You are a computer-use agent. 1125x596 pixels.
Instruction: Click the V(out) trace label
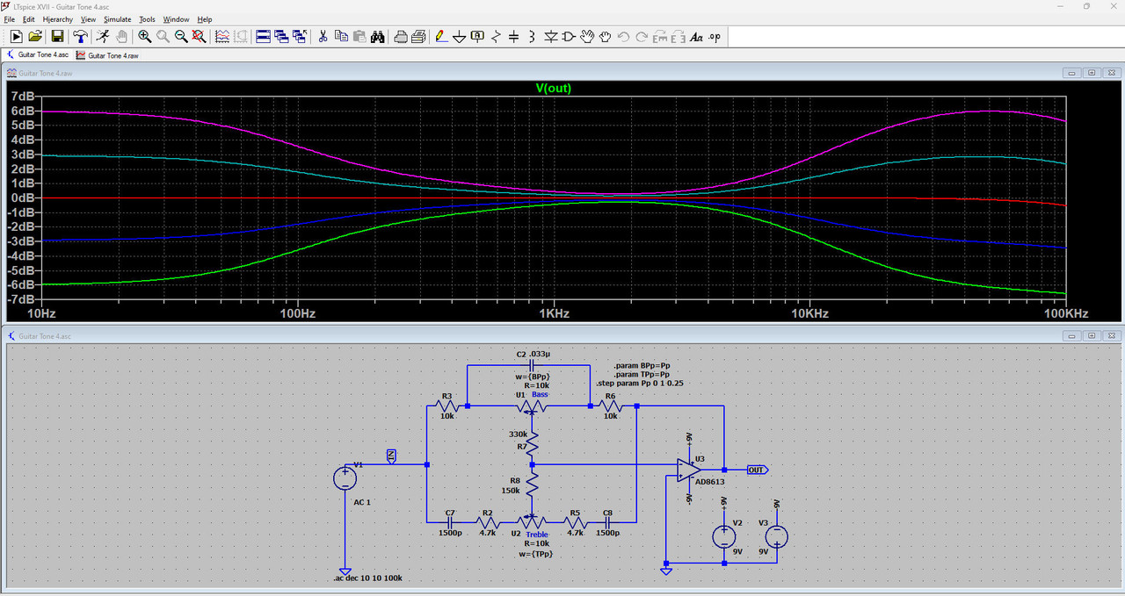pos(554,88)
